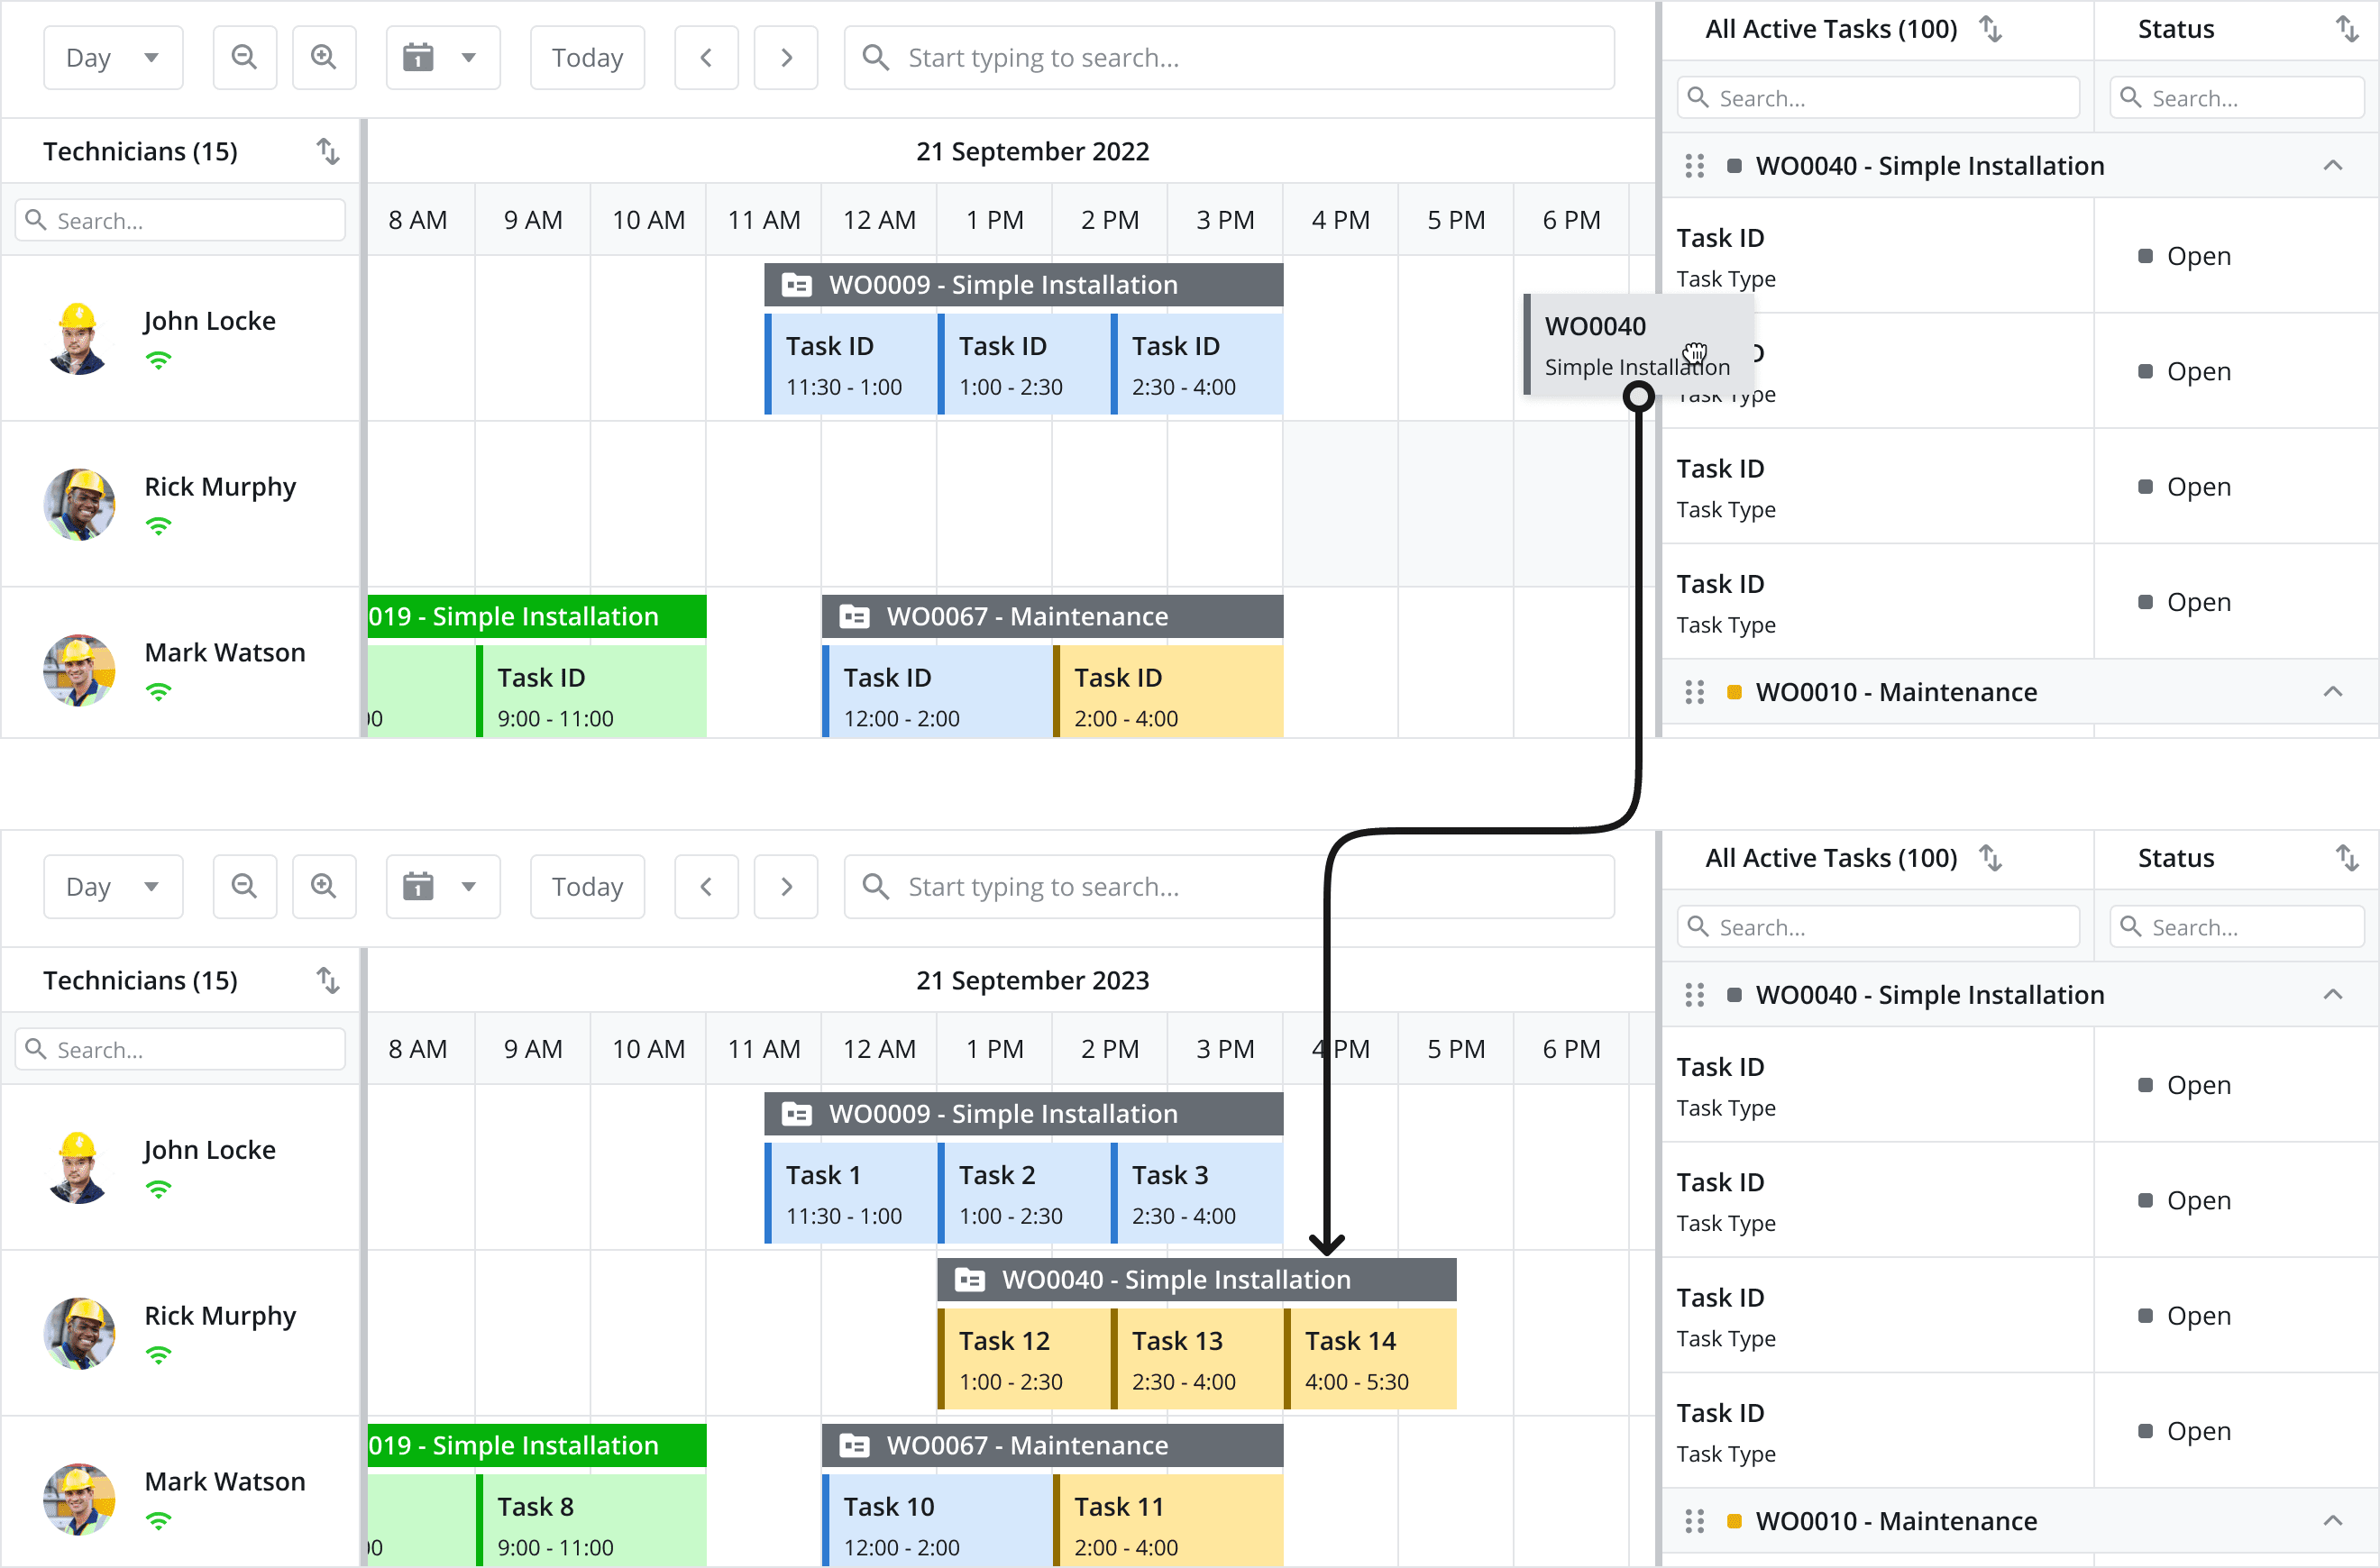This screenshot has width=2380, height=1568.
Task: Grab drag handle of WO0010 in top panel
Action: coord(1694,692)
